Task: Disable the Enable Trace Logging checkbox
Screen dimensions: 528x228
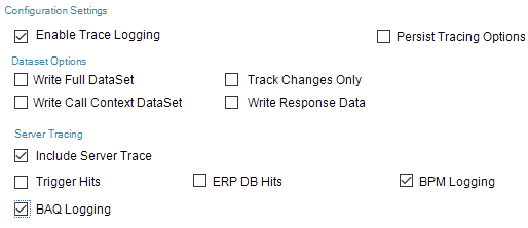Action: 21,36
